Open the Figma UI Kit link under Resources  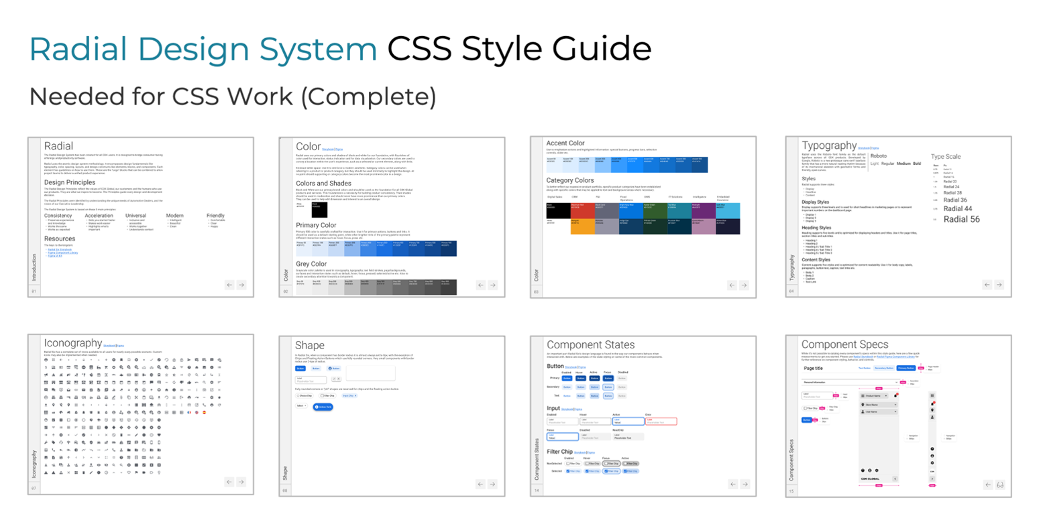click(54, 256)
